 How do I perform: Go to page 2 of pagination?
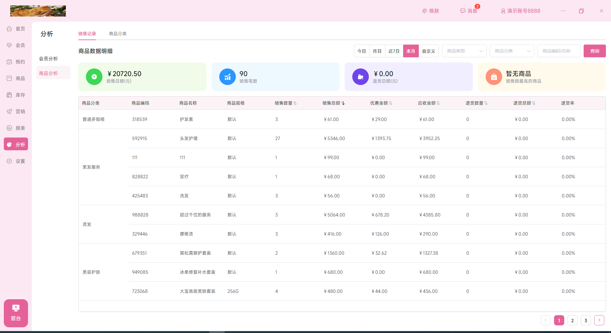coord(572,320)
